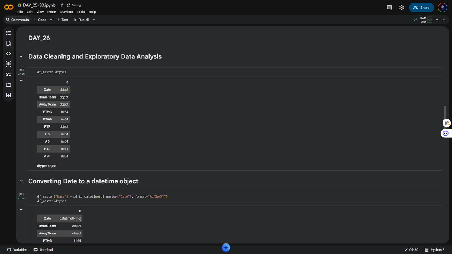Open the data inspector eye icon
Viewport: 452px width, 254px height.
(9, 64)
